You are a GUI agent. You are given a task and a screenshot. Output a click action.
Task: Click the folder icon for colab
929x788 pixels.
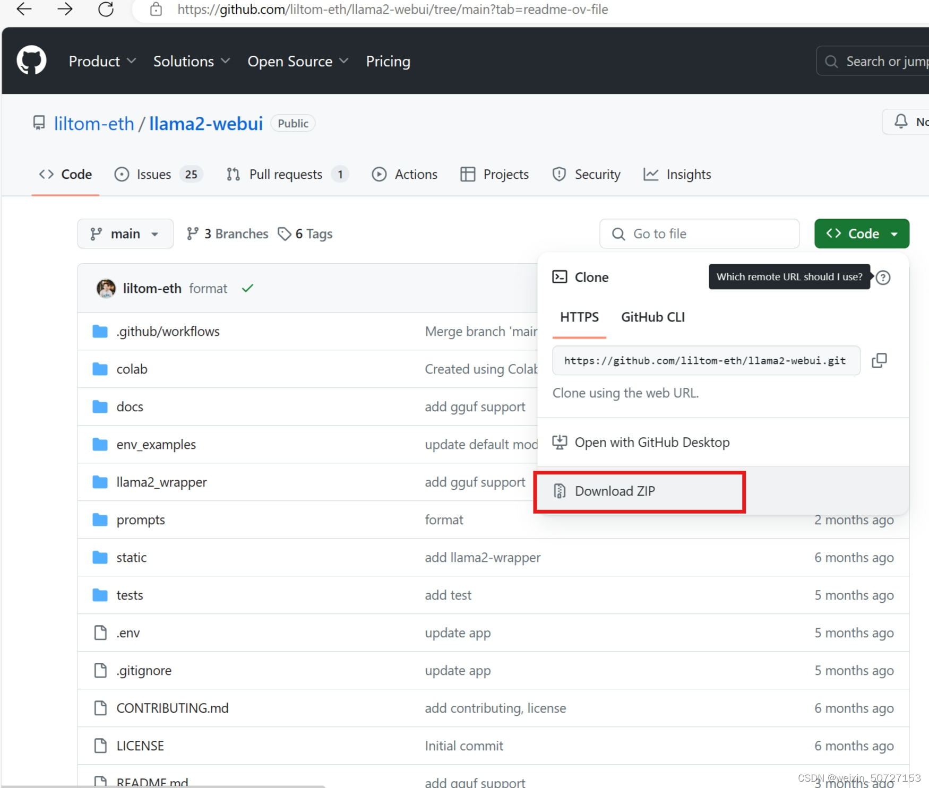point(100,369)
